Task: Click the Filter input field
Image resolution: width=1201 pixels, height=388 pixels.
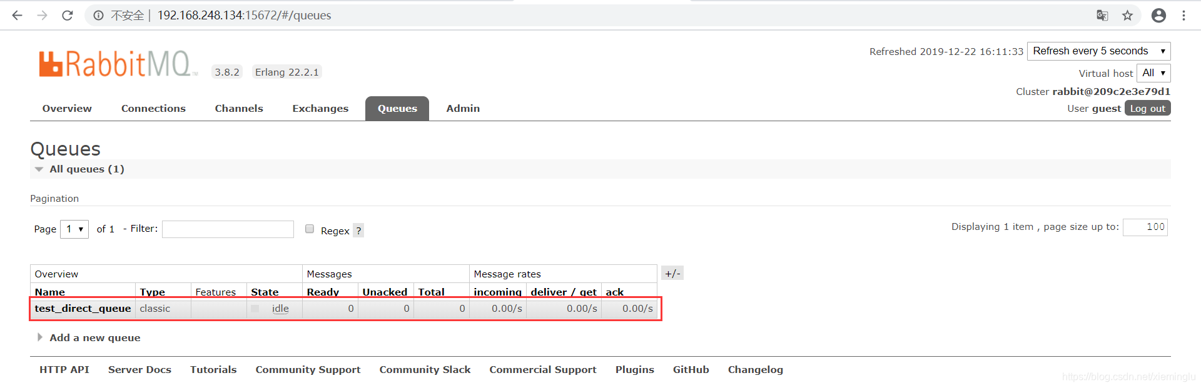Action: click(228, 229)
